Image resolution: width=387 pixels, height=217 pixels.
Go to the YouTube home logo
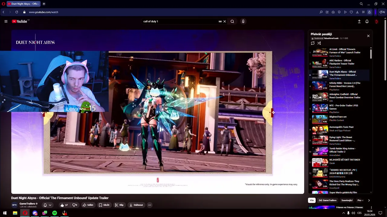20,21
